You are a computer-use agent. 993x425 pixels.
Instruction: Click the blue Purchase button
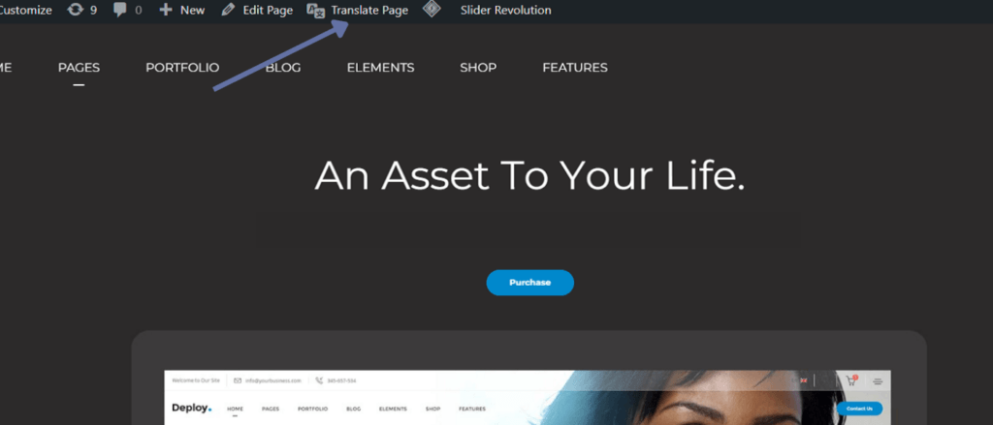click(530, 283)
